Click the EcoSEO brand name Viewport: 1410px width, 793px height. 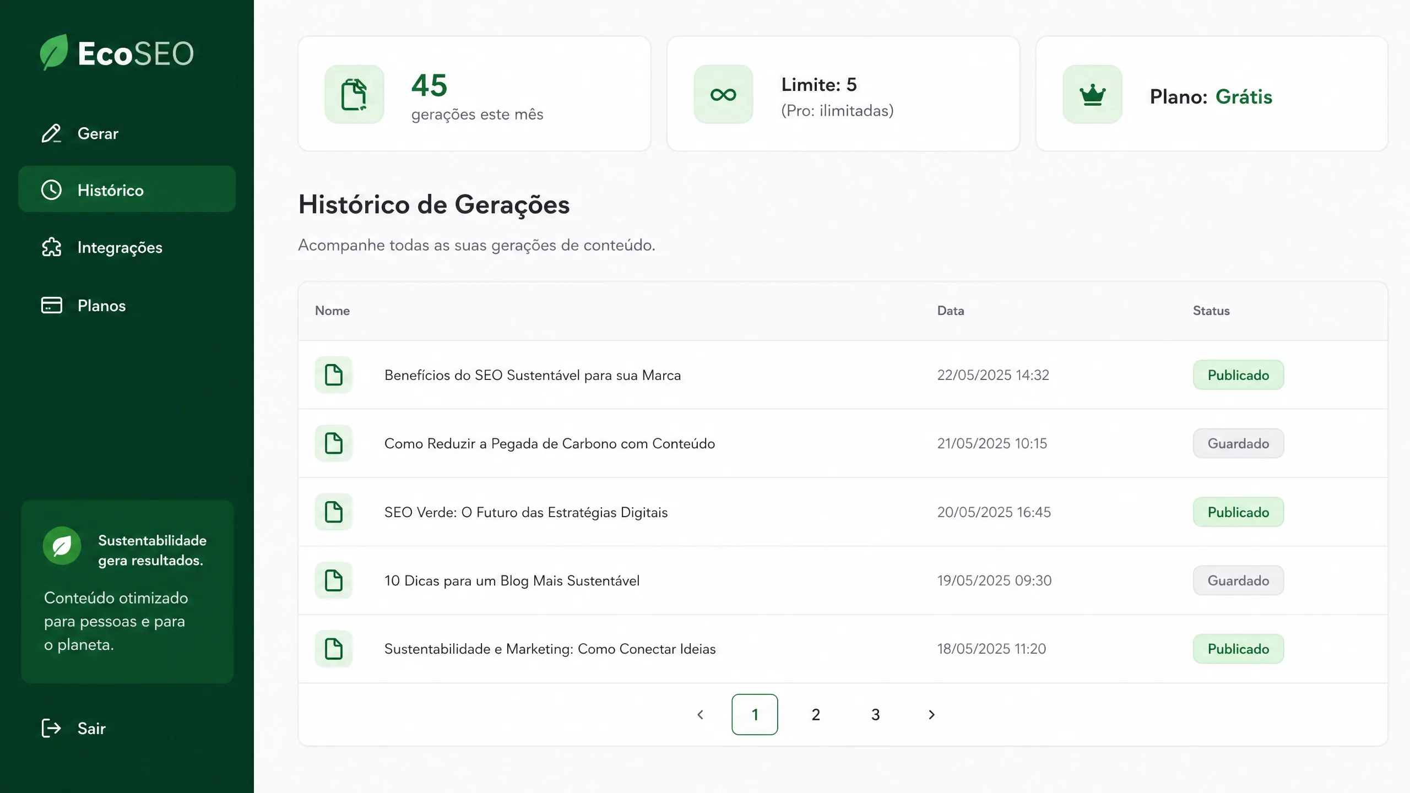(x=135, y=53)
